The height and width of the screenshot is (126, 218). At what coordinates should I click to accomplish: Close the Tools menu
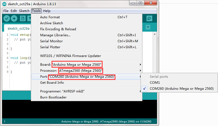pos(36,11)
